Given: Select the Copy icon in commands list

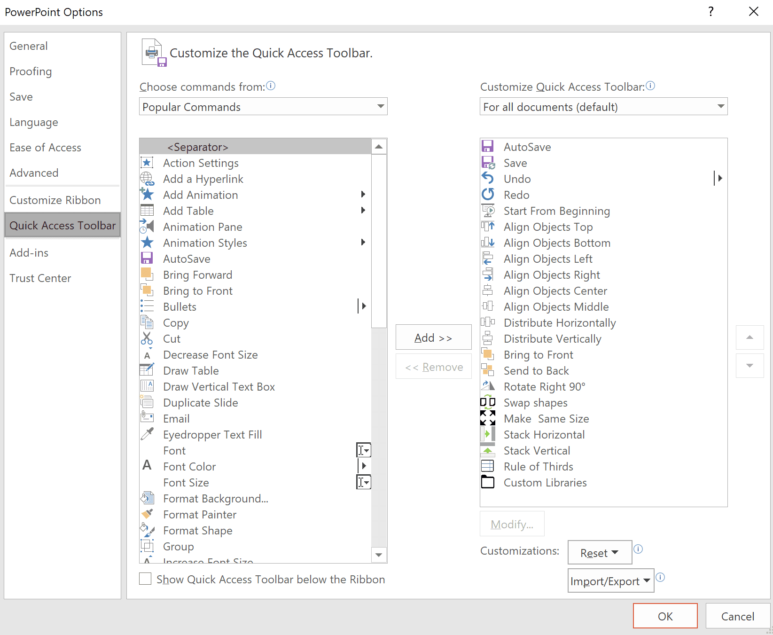Looking at the screenshot, I should (147, 322).
